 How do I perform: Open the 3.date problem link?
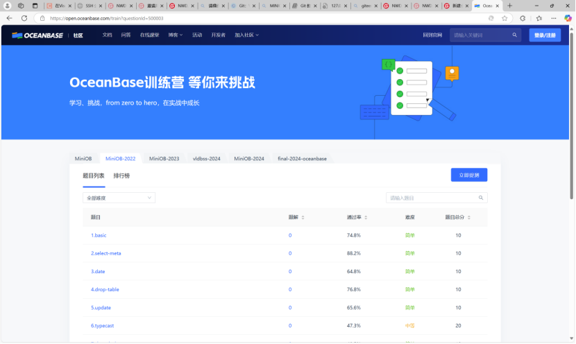(98, 271)
